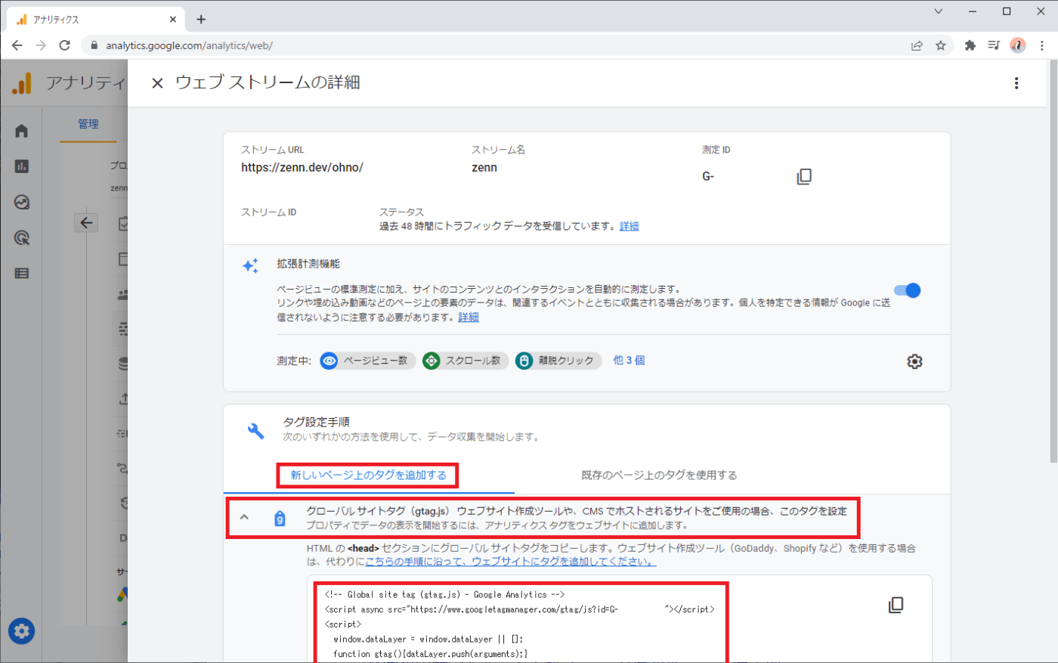Open enhanced measurement gear settings
This screenshot has height=663, width=1058.
pyautogui.click(x=914, y=361)
